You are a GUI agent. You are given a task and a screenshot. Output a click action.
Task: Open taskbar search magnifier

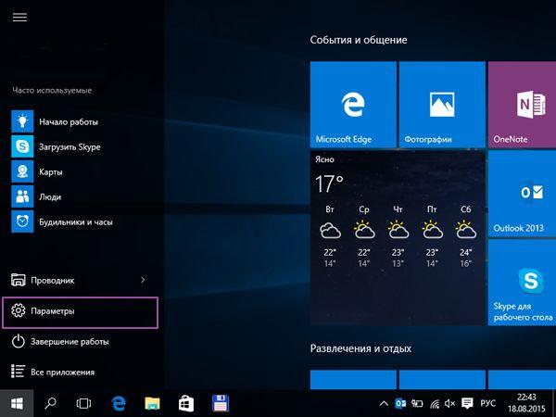(x=50, y=403)
